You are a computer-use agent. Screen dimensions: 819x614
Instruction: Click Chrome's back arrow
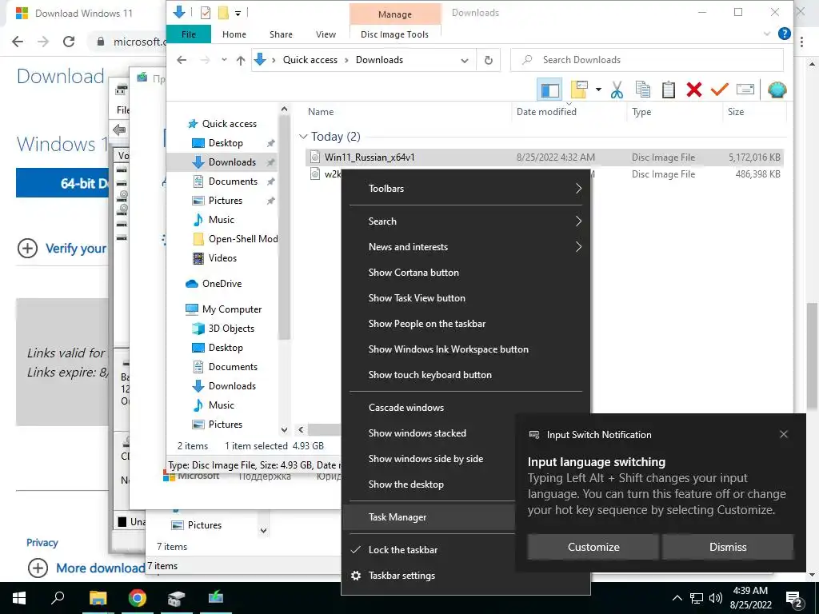click(18, 42)
